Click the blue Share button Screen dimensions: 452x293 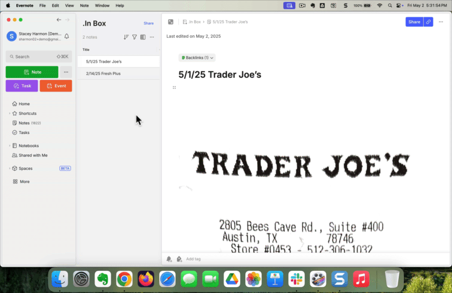[x=414, y=22]
